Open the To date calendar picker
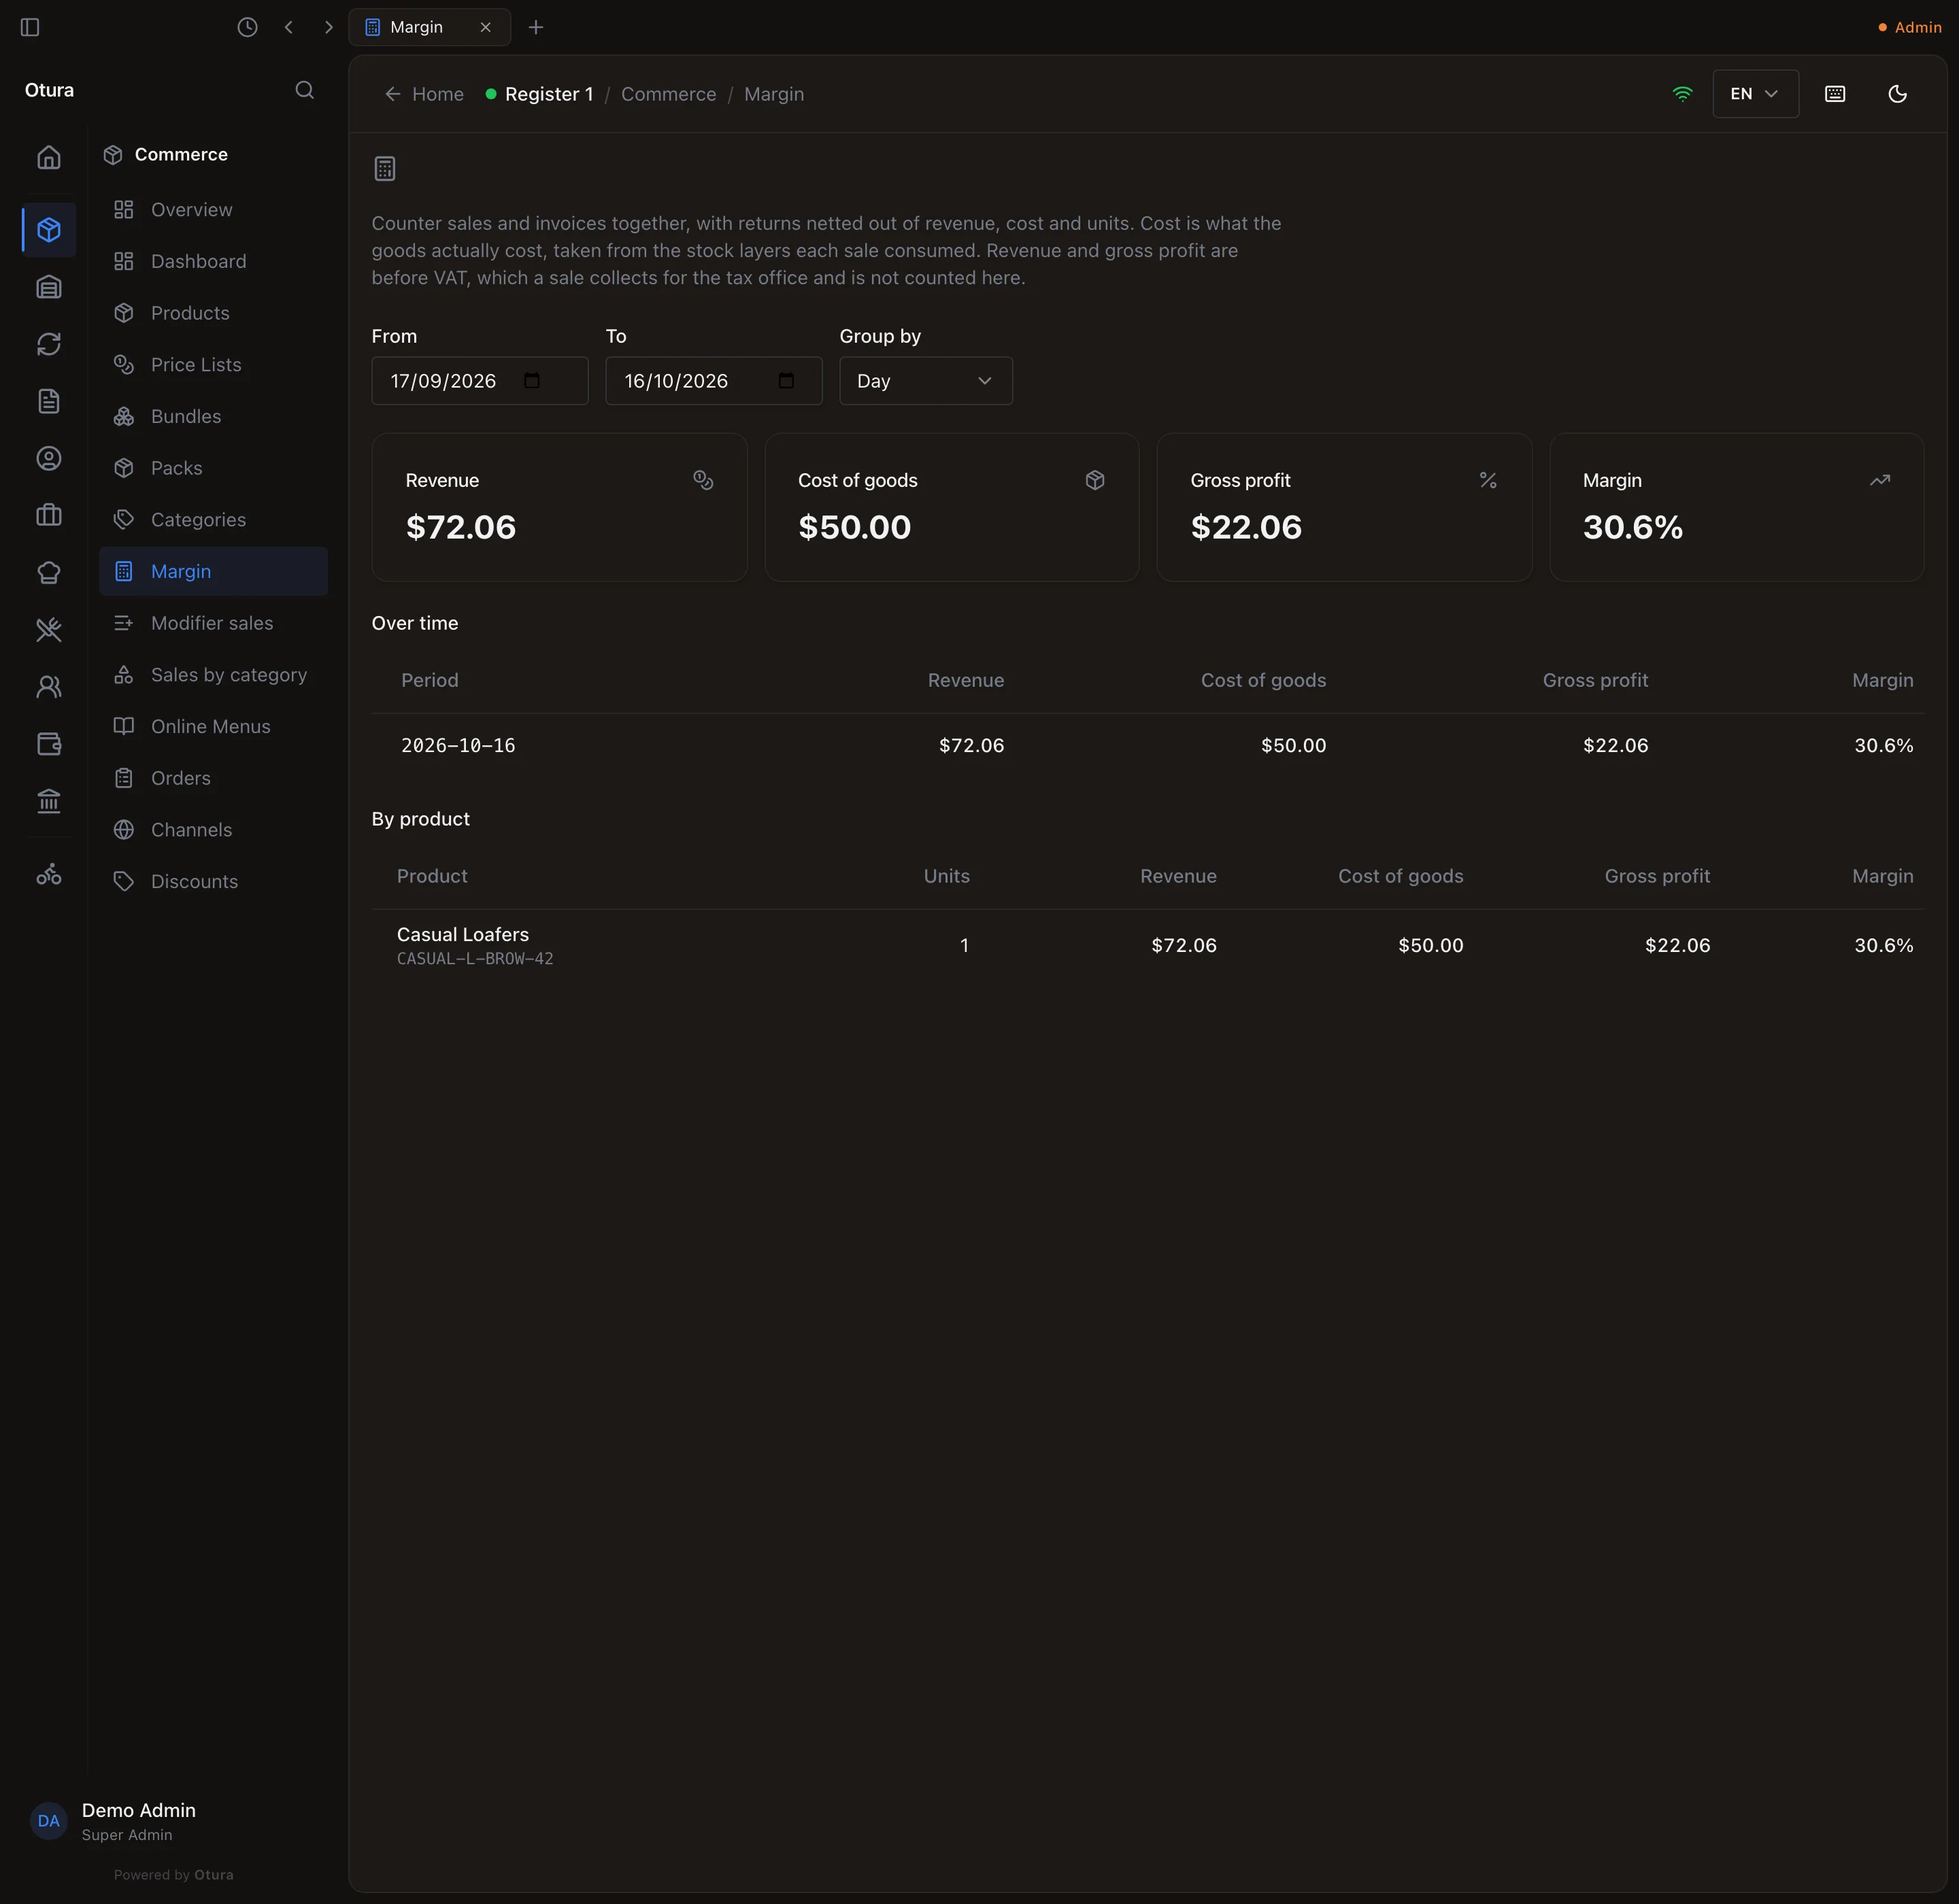 coord(786,381)
